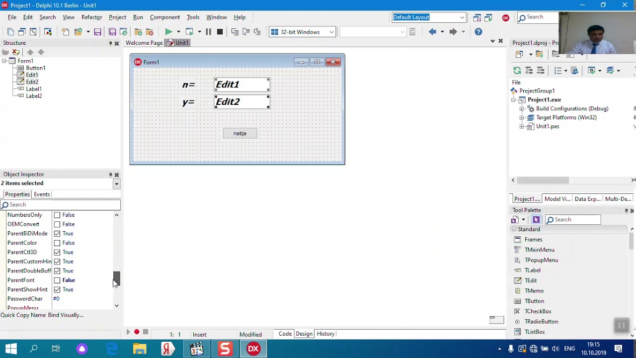Switch to the Events tab in Object Inspector
Image resolution: width=636 pixels, height=358 pixels.
point(42,194)
